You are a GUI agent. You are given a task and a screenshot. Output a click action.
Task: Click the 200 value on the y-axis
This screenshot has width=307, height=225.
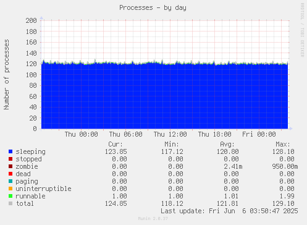tap(31, 20)
